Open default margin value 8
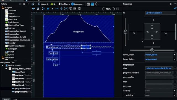This screenshot has width=177, height=100. point(52,9)
